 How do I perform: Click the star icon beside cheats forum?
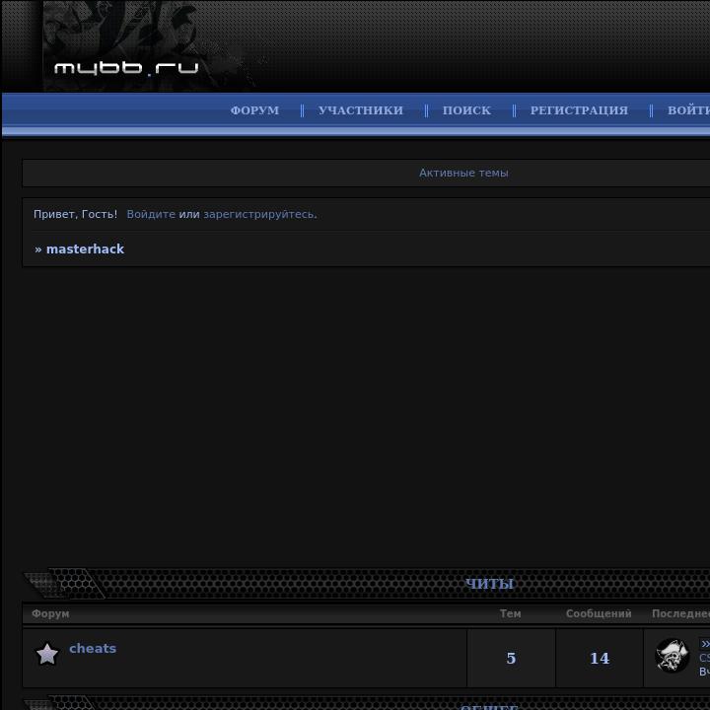(x=47, y=654)
